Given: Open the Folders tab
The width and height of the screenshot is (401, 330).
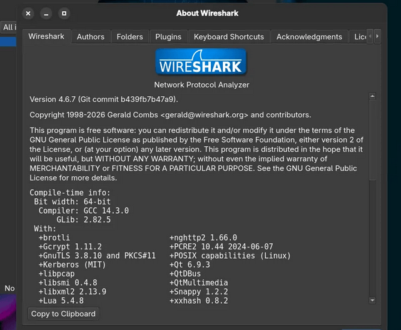Looking at the screenshot, I should [x=129, y=37].
